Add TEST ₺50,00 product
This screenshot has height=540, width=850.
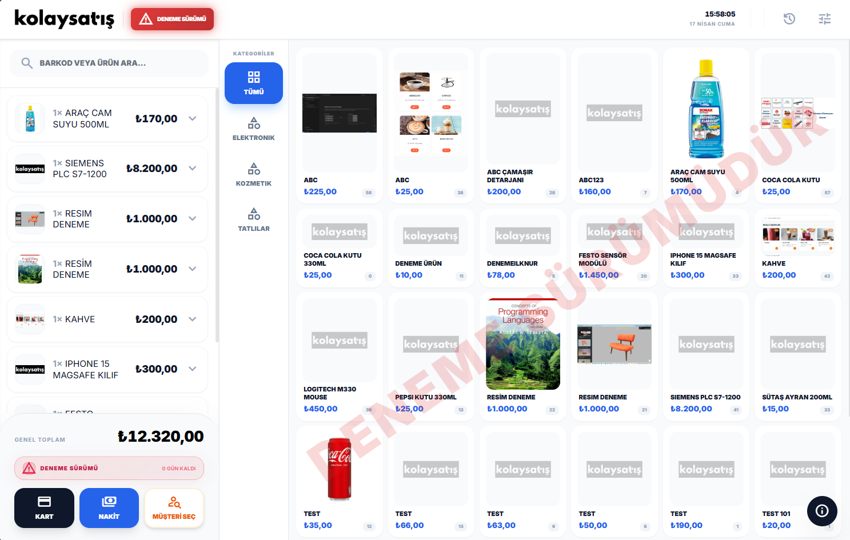pos(614,482)
